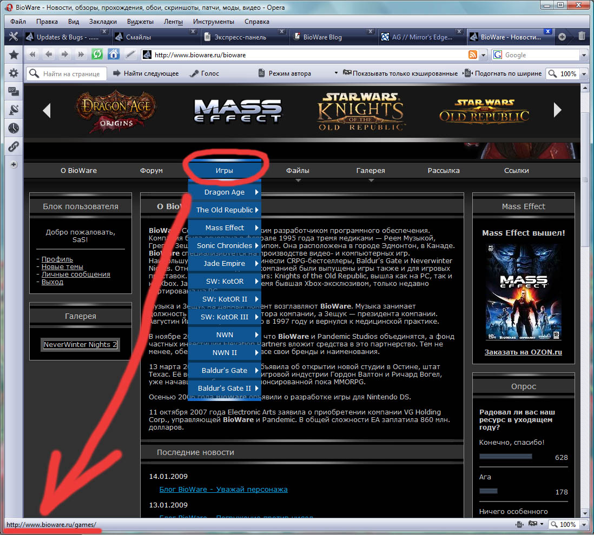Open the Профиль link

[57, 259]
